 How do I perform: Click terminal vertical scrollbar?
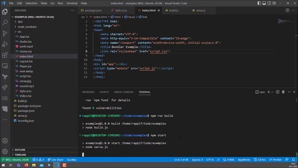[297, 154]
